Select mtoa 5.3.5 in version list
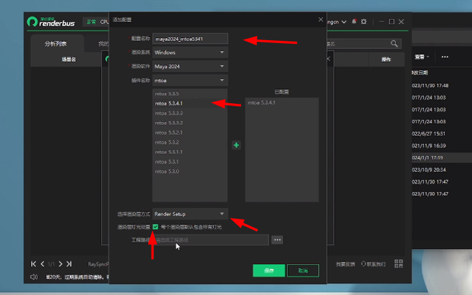Image resolution: width=472 pixels, height=295 pixels. tap(190, 94)
